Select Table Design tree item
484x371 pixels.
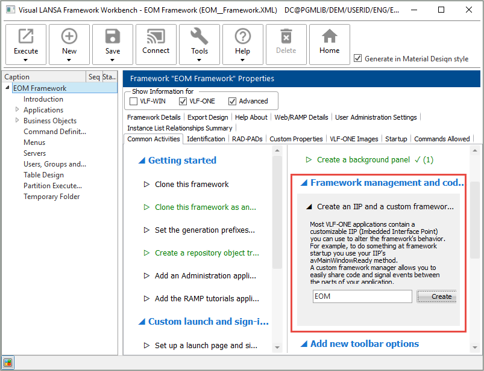(x=43, y=175)
